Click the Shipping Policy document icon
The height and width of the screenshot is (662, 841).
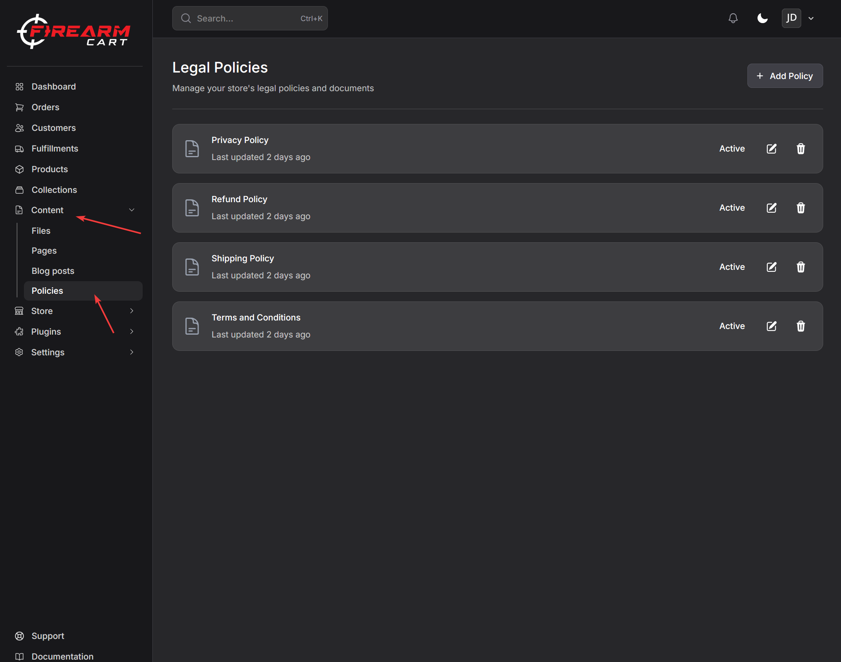pos(192,267)
